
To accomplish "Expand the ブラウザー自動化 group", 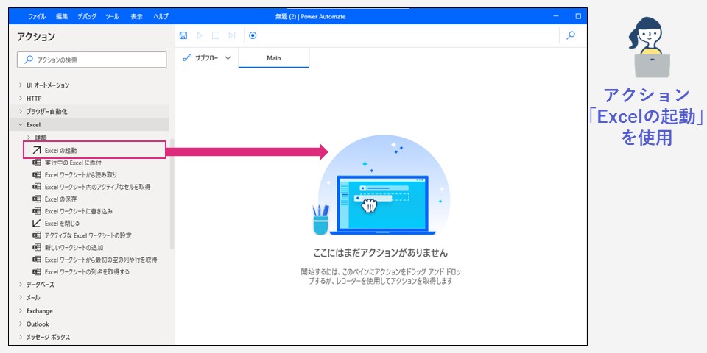I will pyautogui.click(x=21, y=111).
